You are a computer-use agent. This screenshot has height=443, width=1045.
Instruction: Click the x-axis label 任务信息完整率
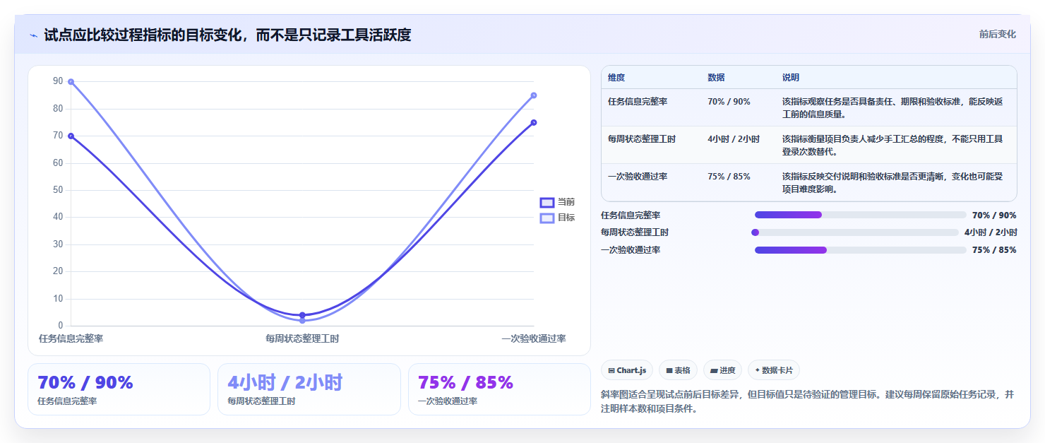click(71, 339)
